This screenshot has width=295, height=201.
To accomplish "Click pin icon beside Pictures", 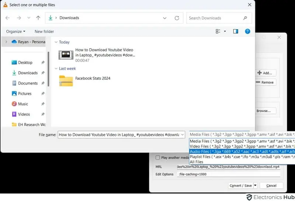I will coord(43,94).
